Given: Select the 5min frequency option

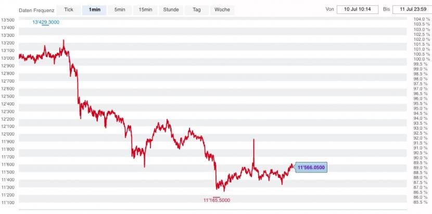Looking at the screenshot, I should pyautogui.click(x=120, y=10).
